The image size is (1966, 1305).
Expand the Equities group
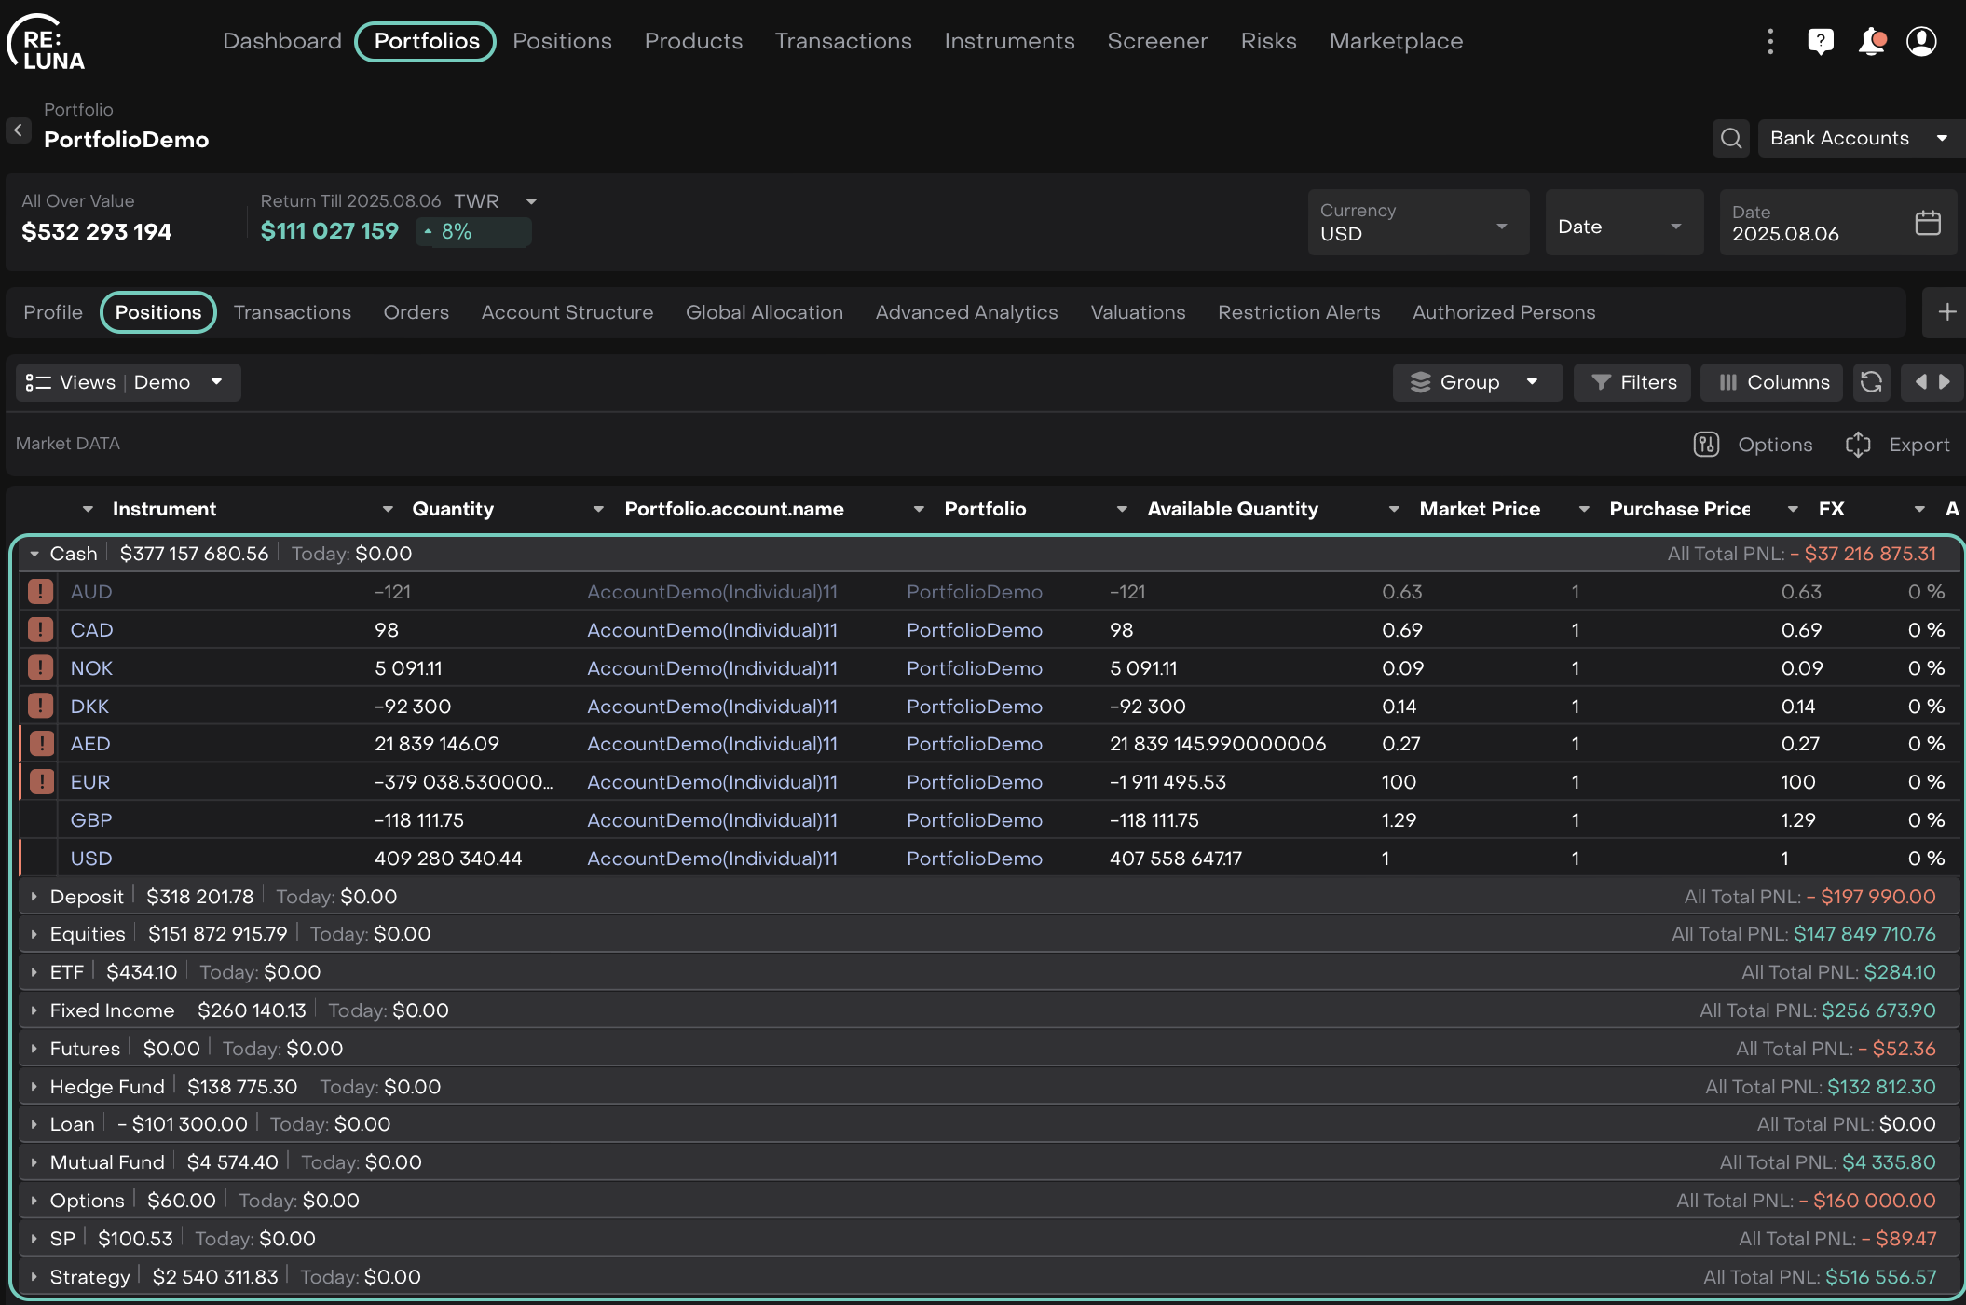[x=34, y=934]
